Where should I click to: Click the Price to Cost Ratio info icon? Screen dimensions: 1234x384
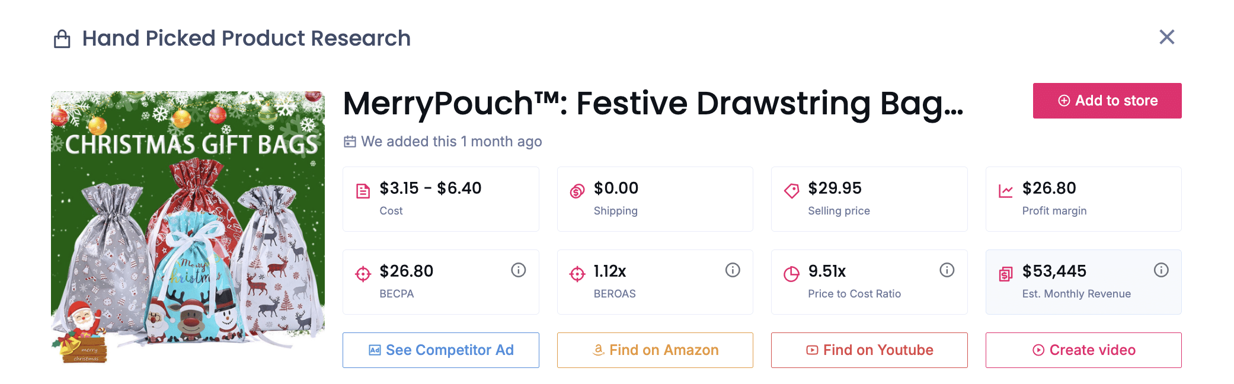point(947,270)
